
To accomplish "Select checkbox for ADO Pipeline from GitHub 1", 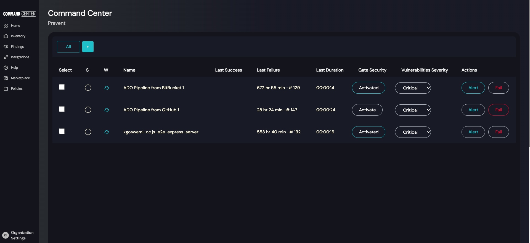I will pyautogui.click(x=62, y=109).
